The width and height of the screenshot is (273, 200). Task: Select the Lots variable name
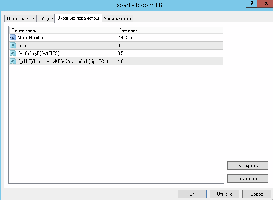(22, 46)
